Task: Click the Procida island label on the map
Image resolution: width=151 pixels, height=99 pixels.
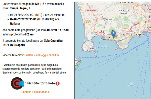Action: tap(78, 60)
